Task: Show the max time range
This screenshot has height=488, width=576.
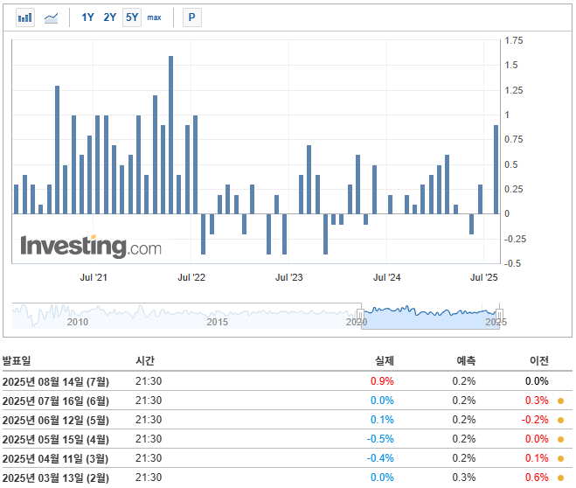Action: 154,17
